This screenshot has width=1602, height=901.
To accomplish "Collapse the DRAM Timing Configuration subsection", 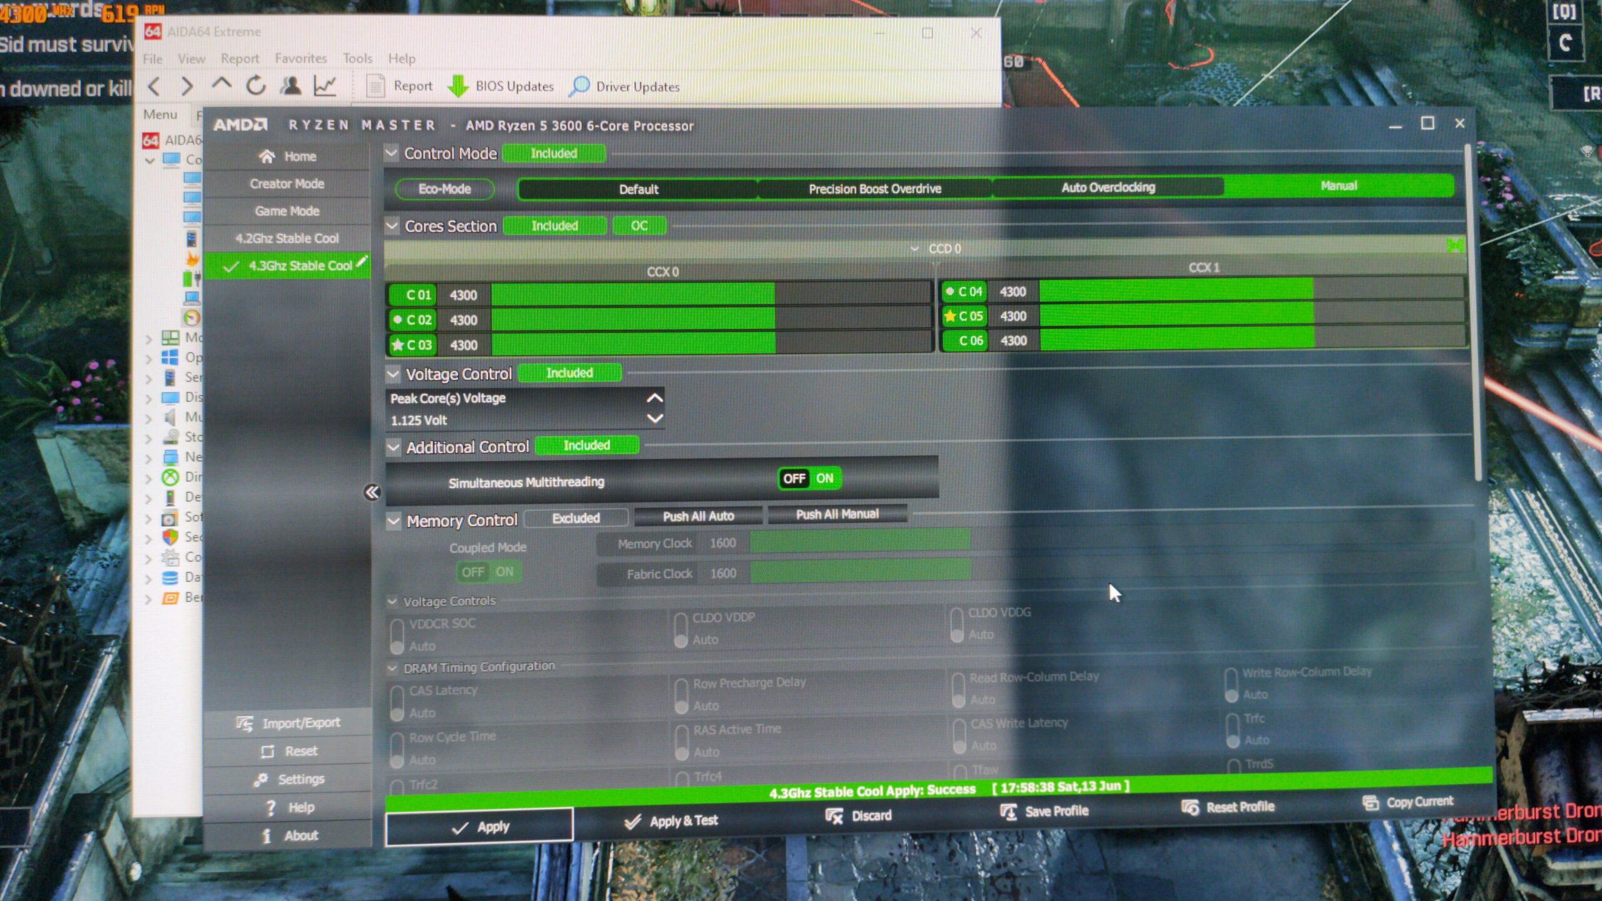I will tap(392, 668).
